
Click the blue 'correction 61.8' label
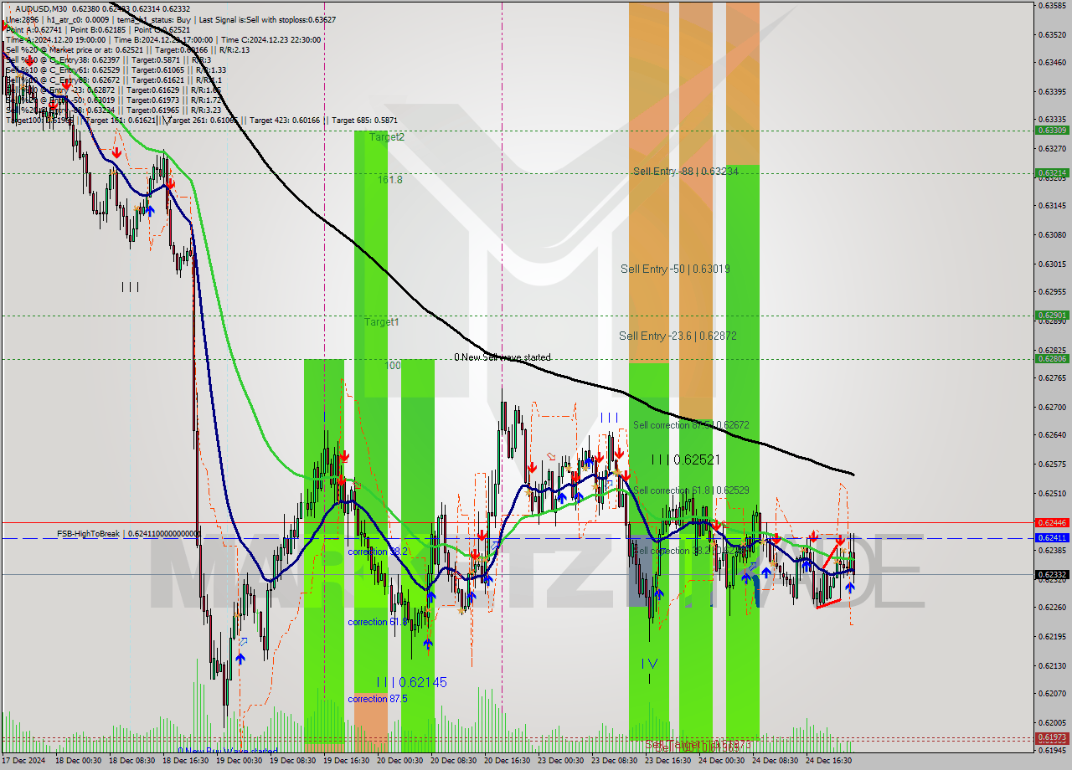tap(378, 622)
